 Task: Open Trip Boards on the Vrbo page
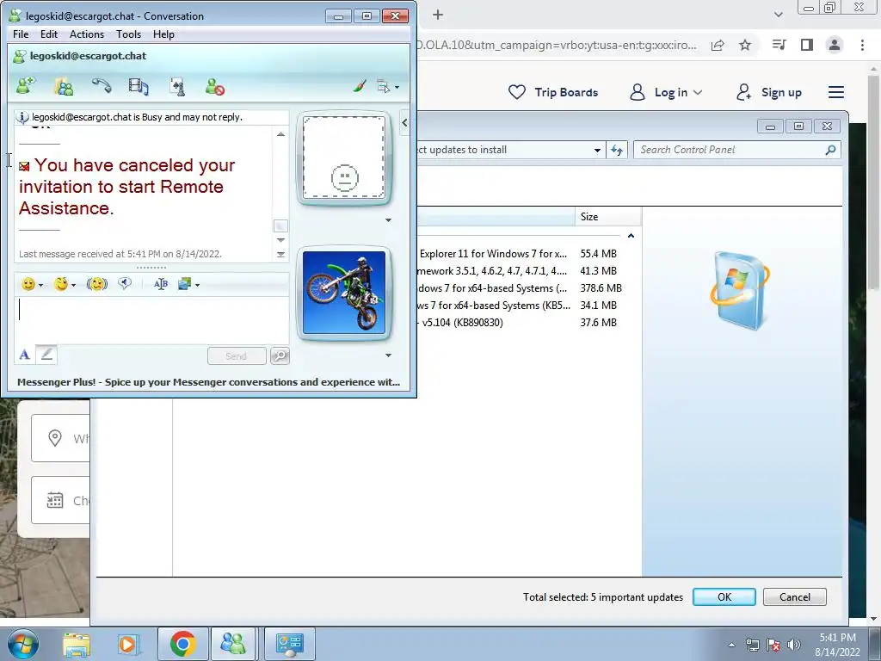coord(553,92)
